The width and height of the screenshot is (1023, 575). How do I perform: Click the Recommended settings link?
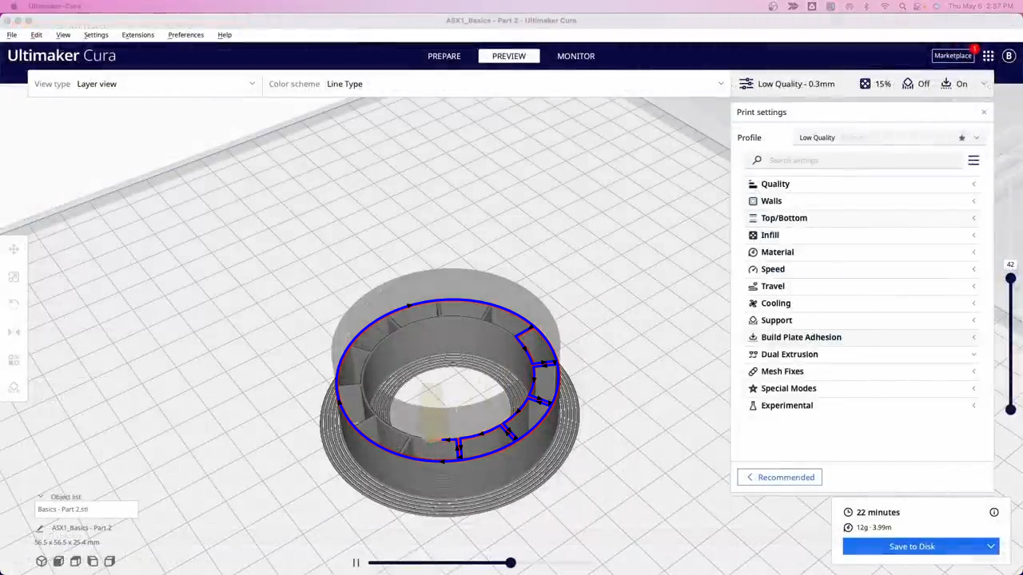779,477
